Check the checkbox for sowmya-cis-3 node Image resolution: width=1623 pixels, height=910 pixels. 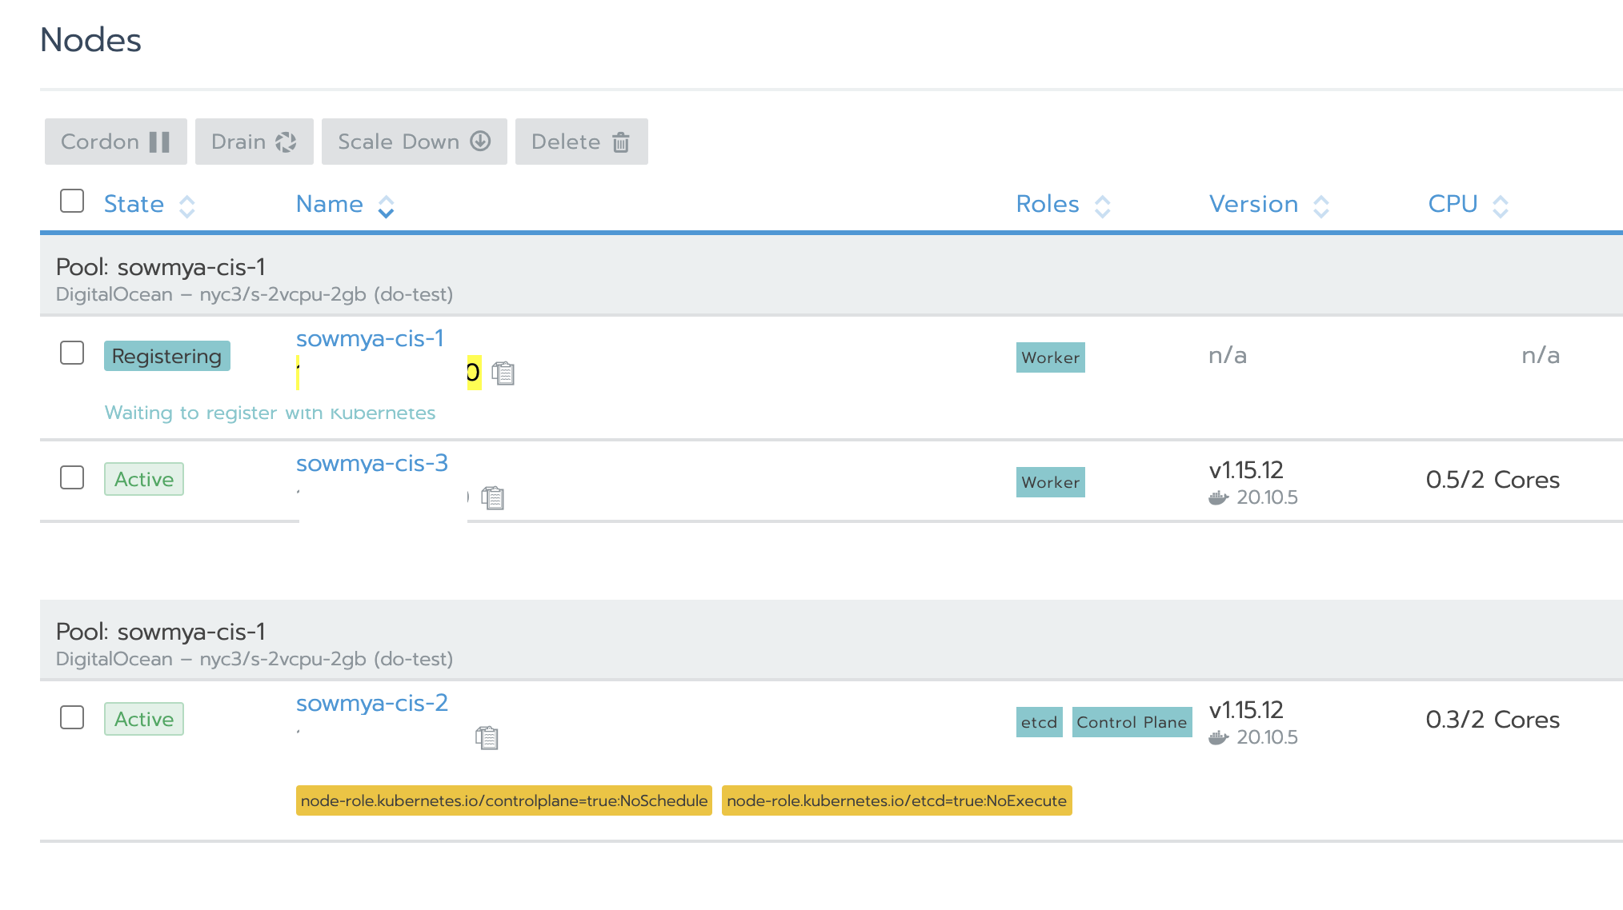pos(71,477)
